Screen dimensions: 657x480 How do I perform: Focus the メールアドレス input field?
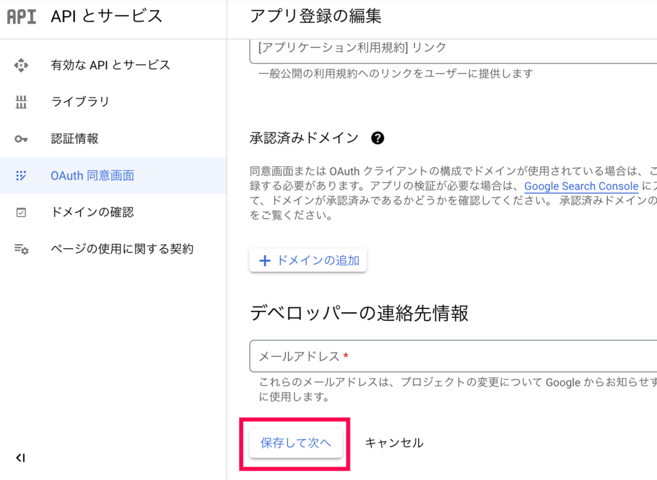click(x=453, y=356)
